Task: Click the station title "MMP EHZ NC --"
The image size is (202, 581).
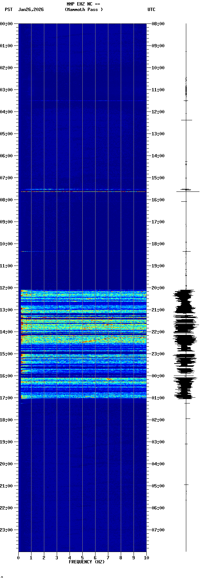Action: click(x=83, y=4)
